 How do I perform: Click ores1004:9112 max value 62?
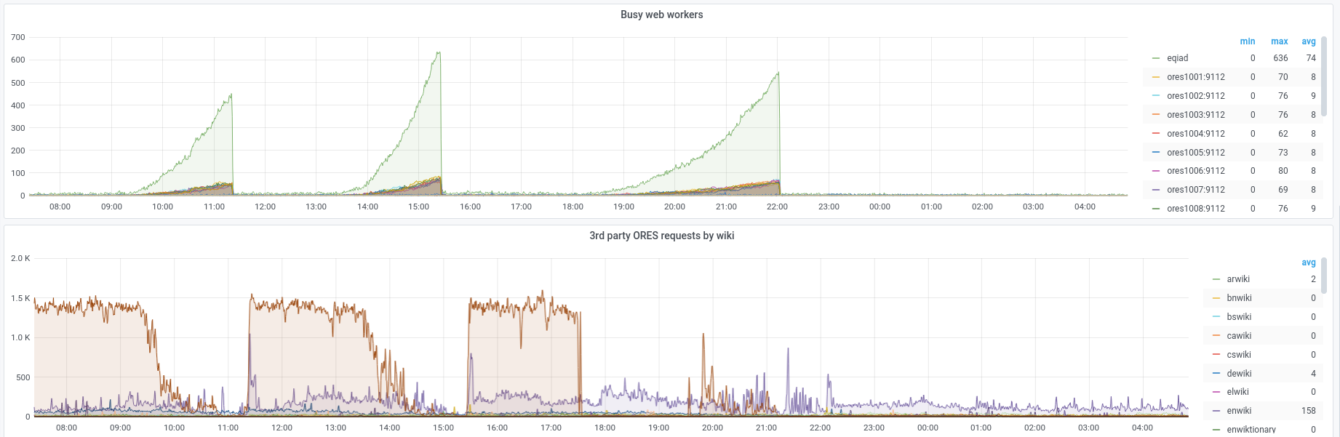point(1283,134)
